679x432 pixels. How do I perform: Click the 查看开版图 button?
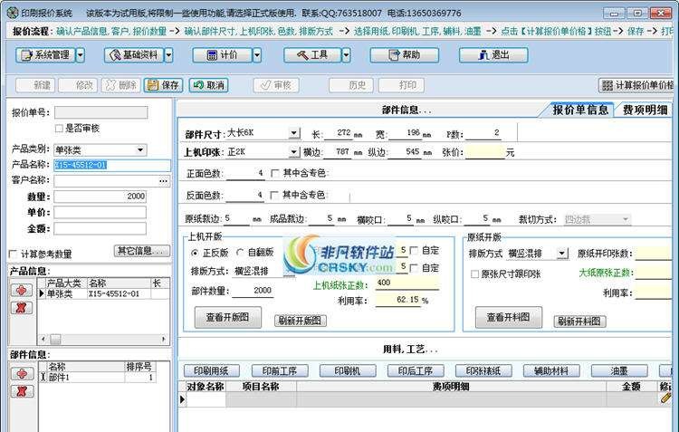pyautogui.click(x=227, y=317)
